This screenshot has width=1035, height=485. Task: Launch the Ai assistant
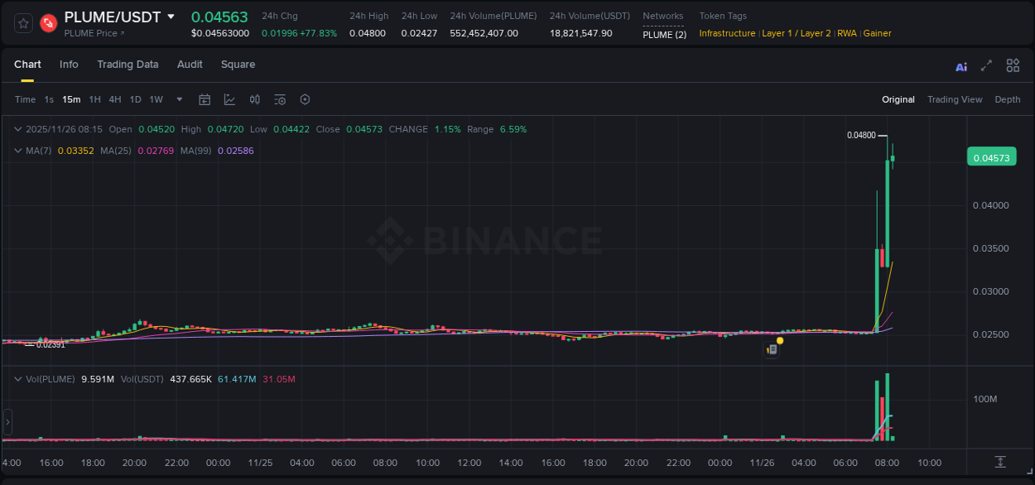960,65
